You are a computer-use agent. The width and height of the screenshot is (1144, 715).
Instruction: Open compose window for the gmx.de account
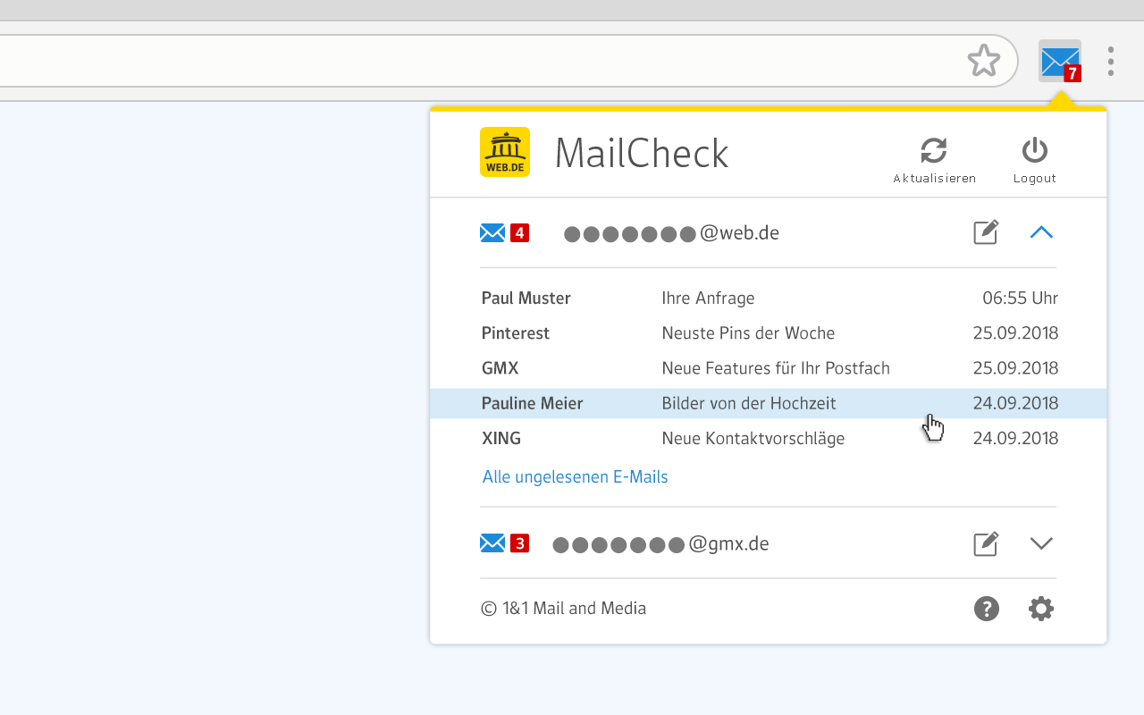(985, 543)
